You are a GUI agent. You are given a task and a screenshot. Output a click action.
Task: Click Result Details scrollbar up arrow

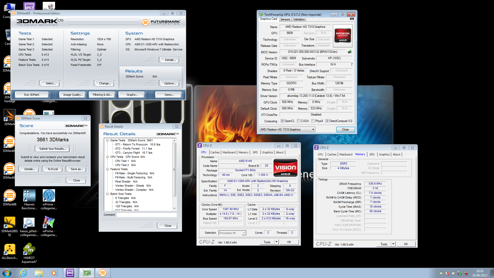click(x=174, y=141)
